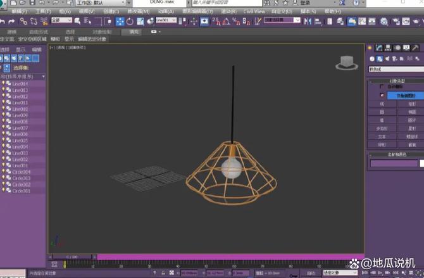Open the Tools (T) menu

coord(43,11)
